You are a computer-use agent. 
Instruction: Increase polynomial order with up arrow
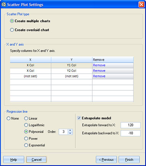tap(70, 130)
